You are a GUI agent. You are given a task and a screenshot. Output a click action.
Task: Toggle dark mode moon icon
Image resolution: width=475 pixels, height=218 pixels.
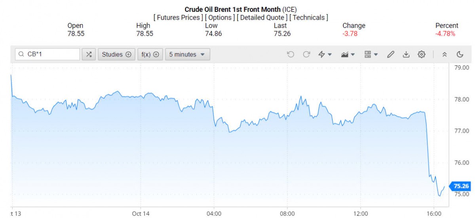coord(460,54)
